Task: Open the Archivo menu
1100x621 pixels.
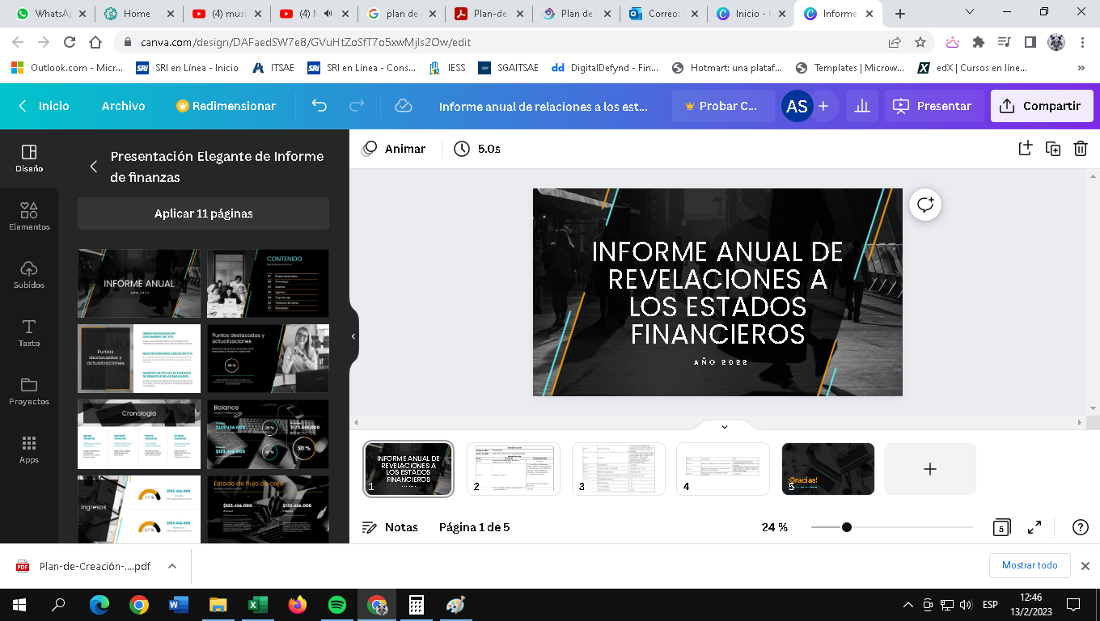Action: 123,106
